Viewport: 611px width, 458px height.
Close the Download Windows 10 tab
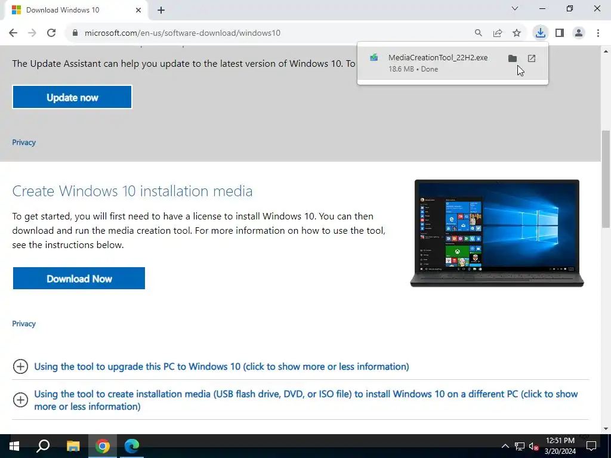[138, 10]
